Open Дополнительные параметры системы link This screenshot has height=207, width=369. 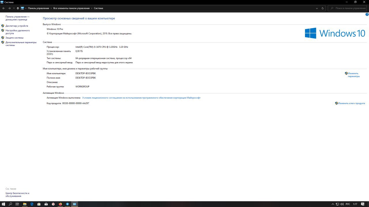click(x=21, y=44)
